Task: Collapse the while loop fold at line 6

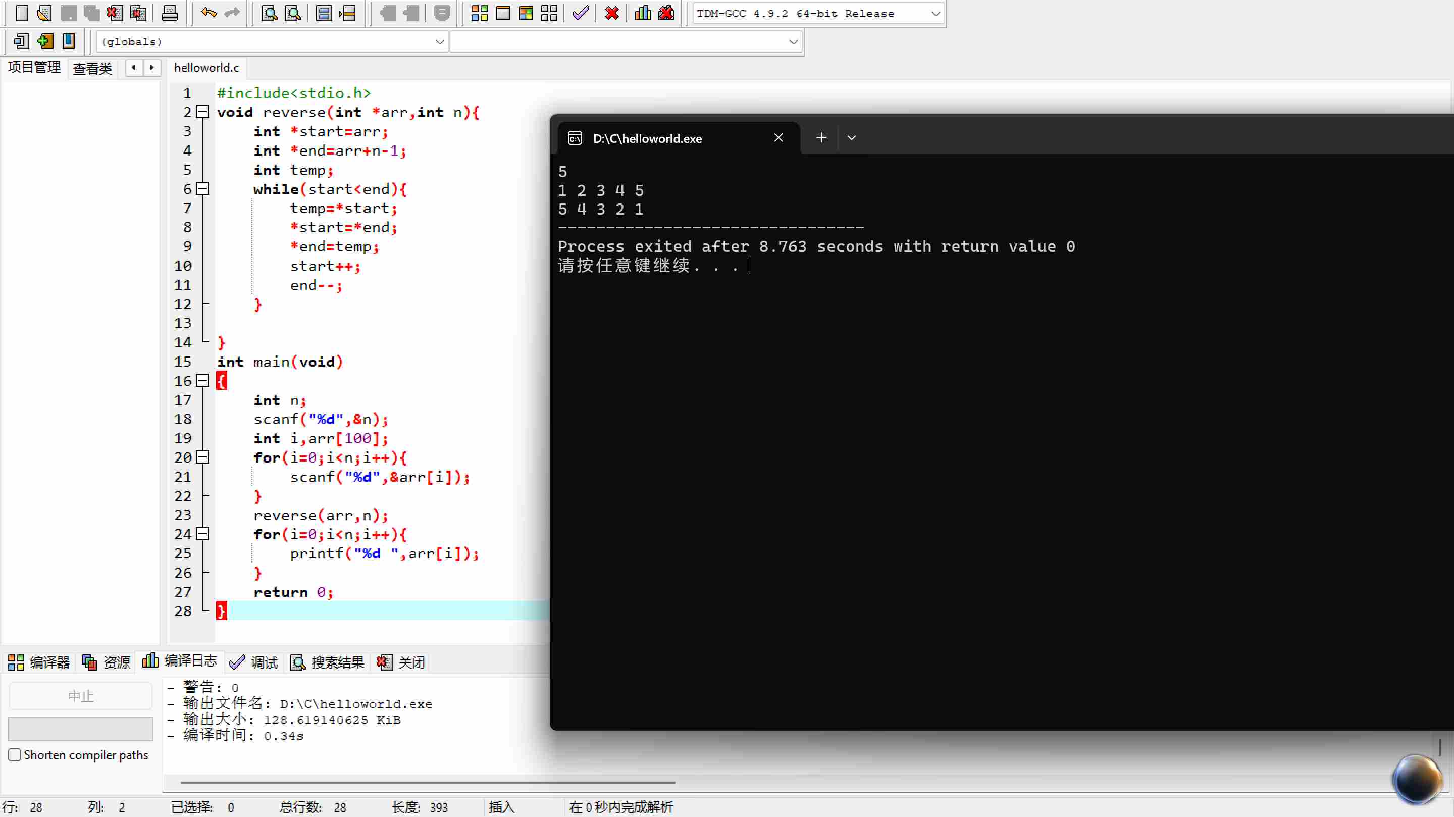Action: 202,188
